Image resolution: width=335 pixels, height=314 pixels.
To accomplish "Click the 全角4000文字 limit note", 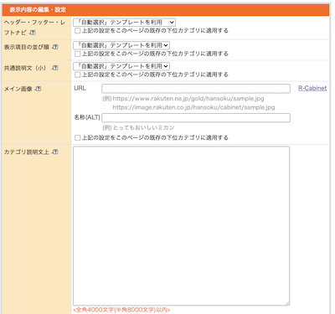I will 121,310.
